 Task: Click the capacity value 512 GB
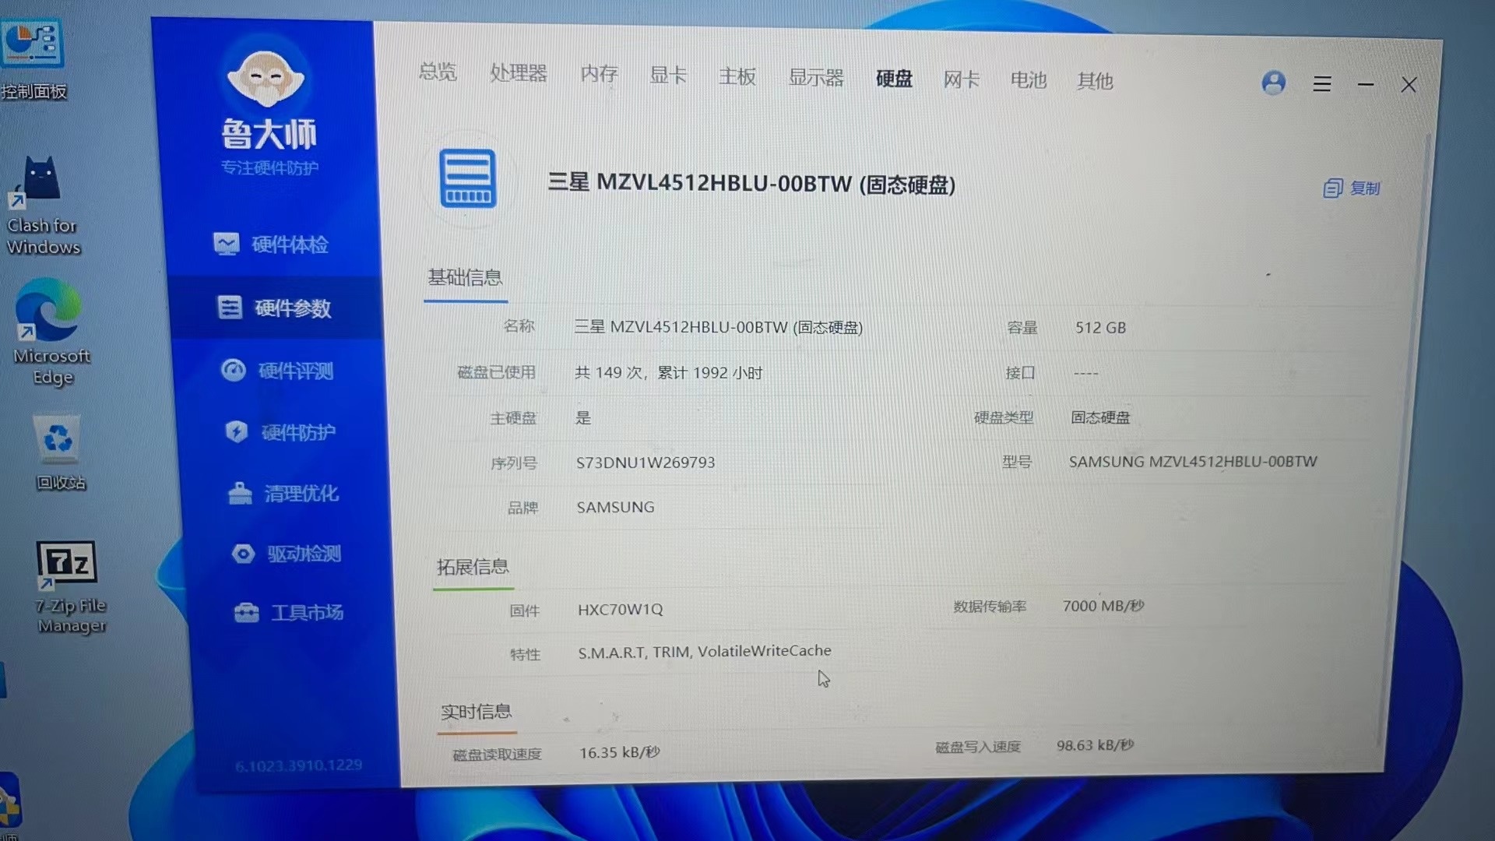1101,328
